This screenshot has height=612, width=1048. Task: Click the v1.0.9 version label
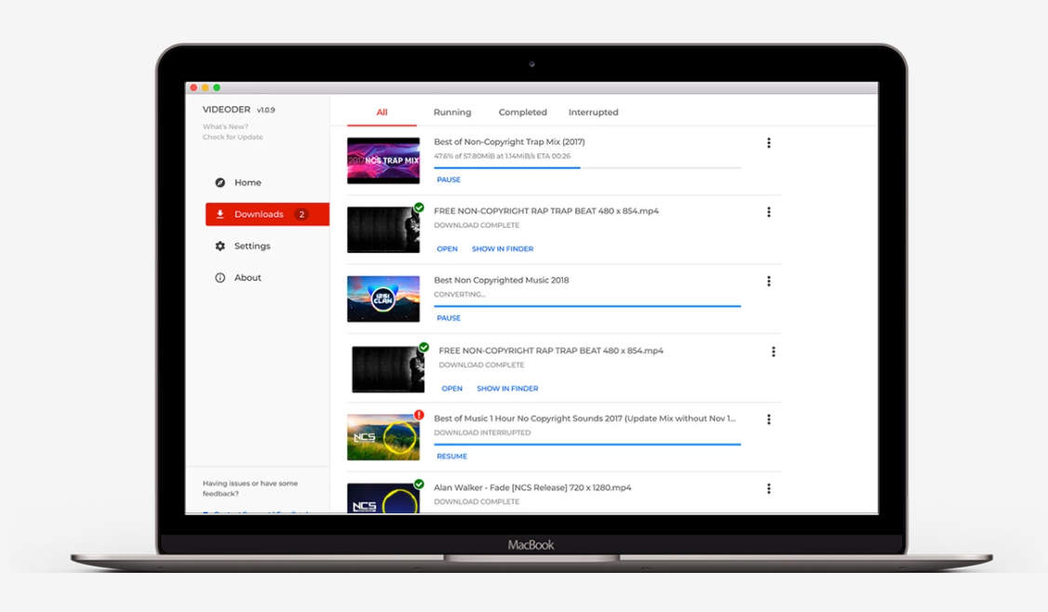pos(266,111)
